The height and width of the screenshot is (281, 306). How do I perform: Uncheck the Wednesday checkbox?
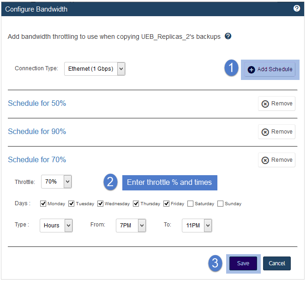point(100,204)
